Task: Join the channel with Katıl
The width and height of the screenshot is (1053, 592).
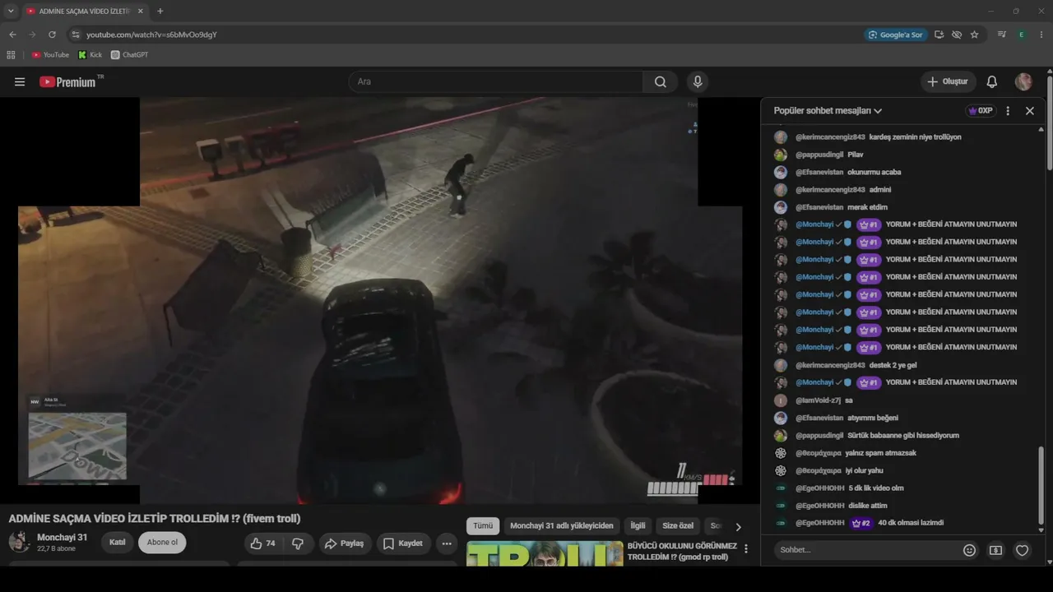Action: point(117,543)
